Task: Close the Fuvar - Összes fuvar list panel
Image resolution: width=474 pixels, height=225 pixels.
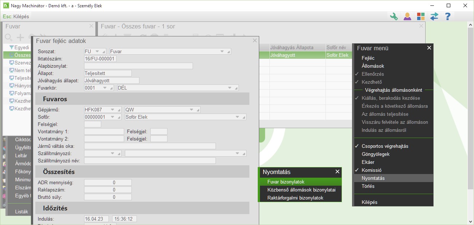Action: pos(421,26)
